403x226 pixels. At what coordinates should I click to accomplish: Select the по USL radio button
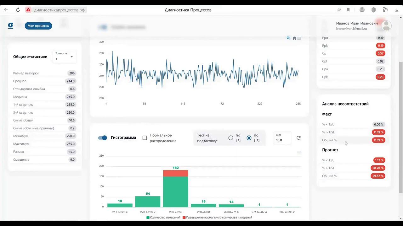coord(249,138)
